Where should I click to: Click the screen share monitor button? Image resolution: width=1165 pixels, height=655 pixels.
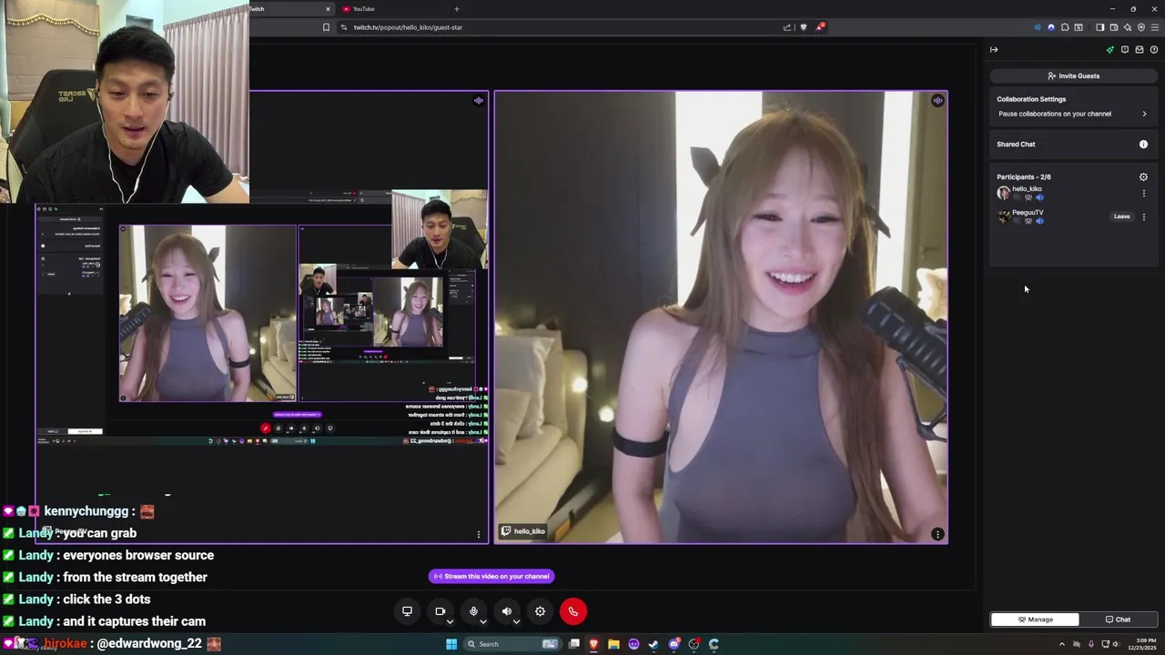pyautogui.click(x=407, y=611)
